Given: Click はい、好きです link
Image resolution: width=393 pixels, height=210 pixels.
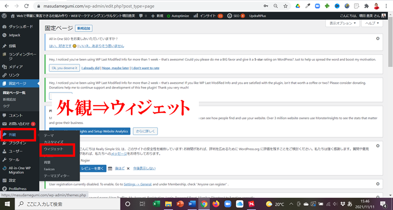Looking at the screenshot, I should (x=60, y=46).
